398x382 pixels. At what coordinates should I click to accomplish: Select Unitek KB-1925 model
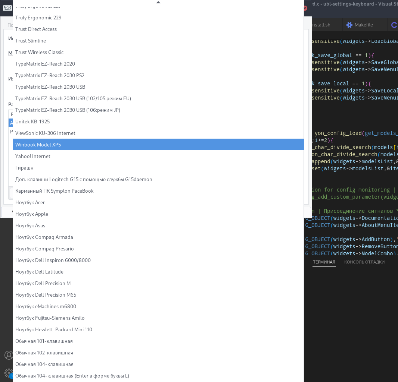point(158,121)
